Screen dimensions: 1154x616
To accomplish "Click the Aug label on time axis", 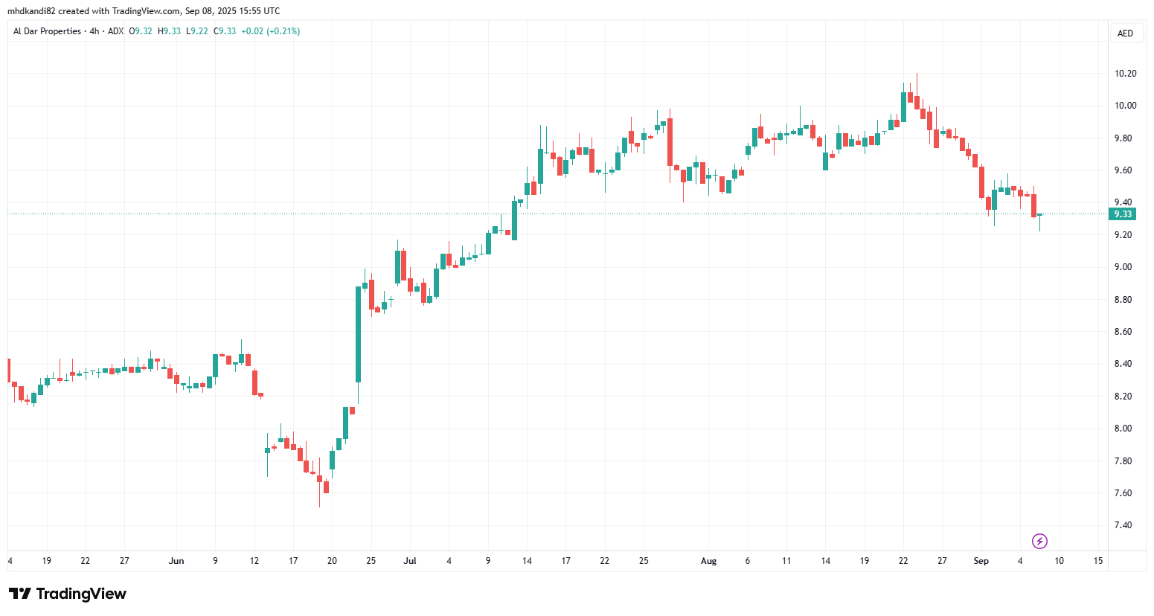I will [x=708, y=561].
